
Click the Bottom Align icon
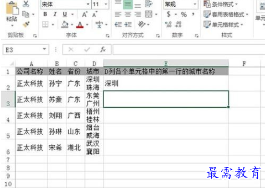138,5
